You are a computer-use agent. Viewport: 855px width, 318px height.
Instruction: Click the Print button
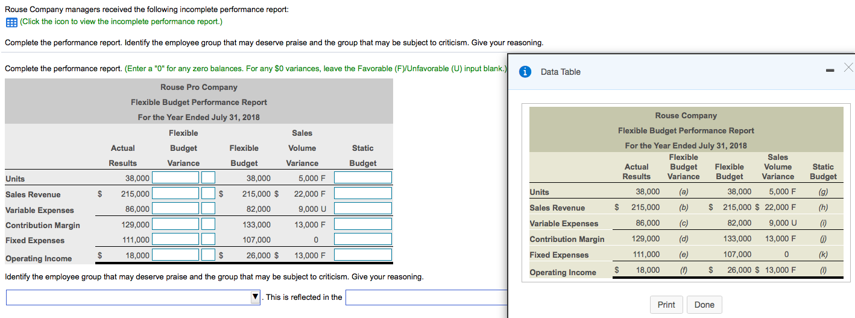pos(666,305)
